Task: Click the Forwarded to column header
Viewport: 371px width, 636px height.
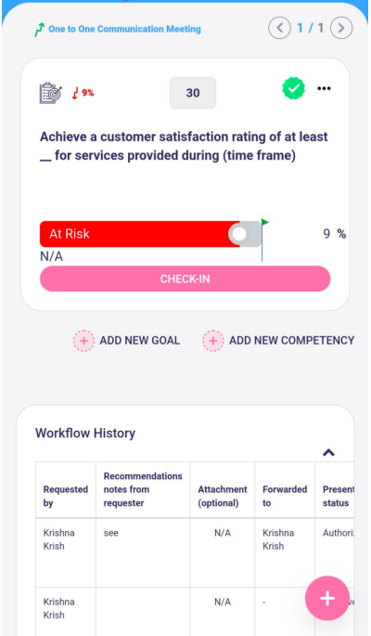Action: [x=285, y=496]
